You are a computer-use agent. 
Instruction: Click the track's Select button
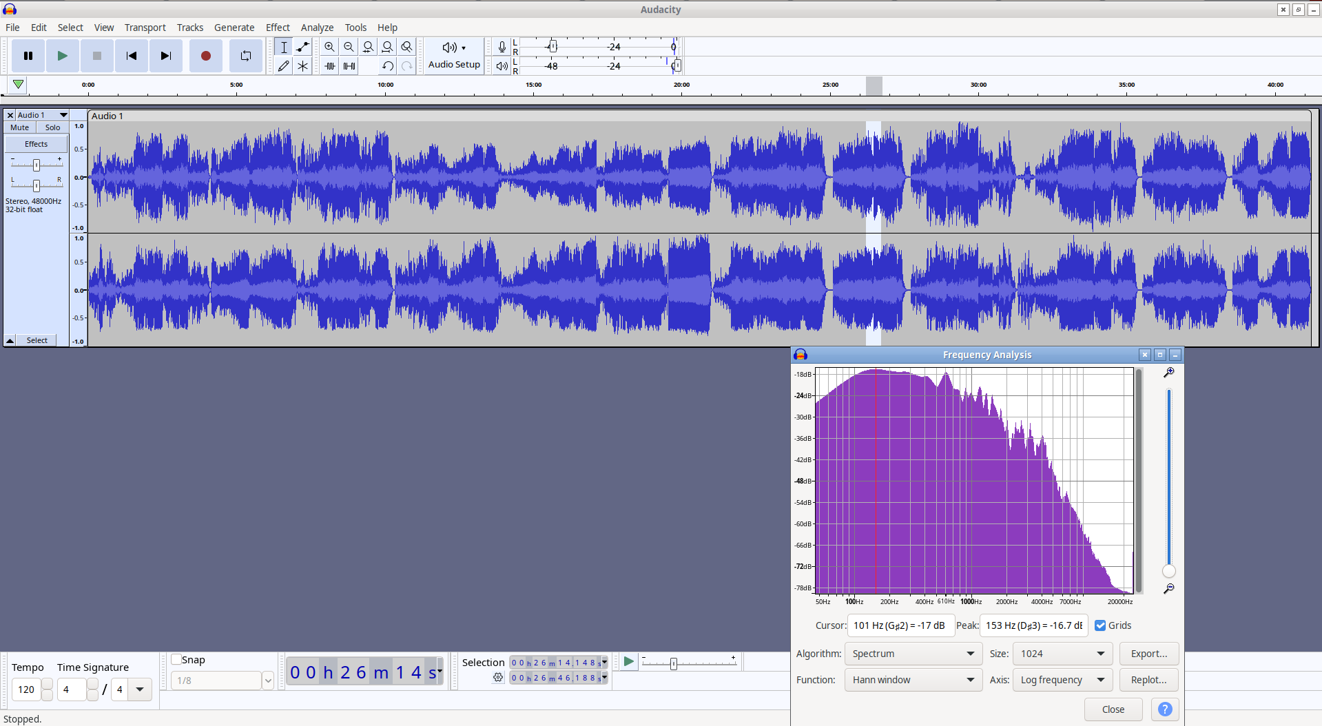coord(37,340)
